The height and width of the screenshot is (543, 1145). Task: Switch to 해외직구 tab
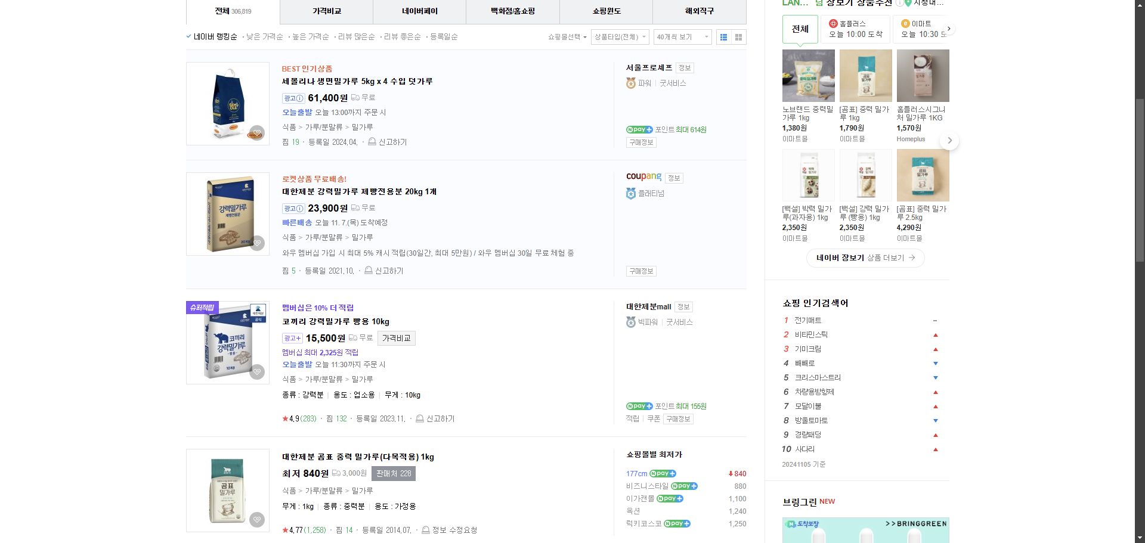coord(700,11)
